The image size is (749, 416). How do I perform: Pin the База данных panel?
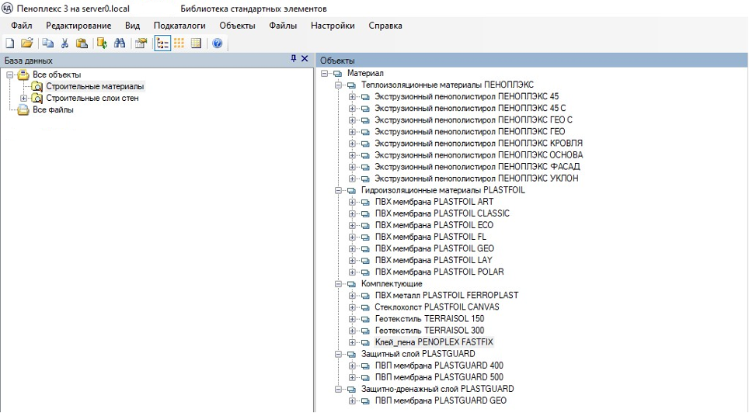coord(294,59)
